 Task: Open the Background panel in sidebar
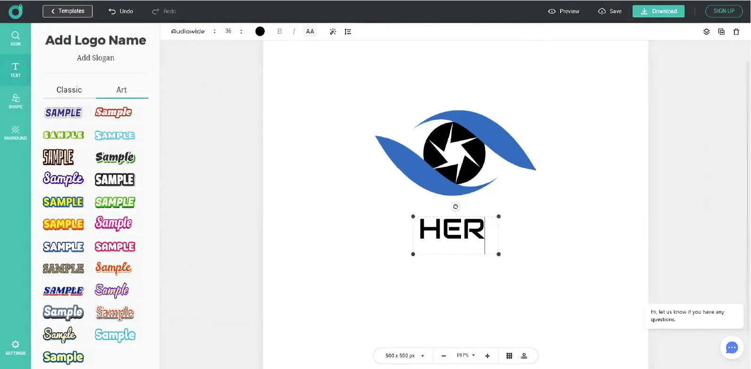pyautogui.click(x=16, y=132)
